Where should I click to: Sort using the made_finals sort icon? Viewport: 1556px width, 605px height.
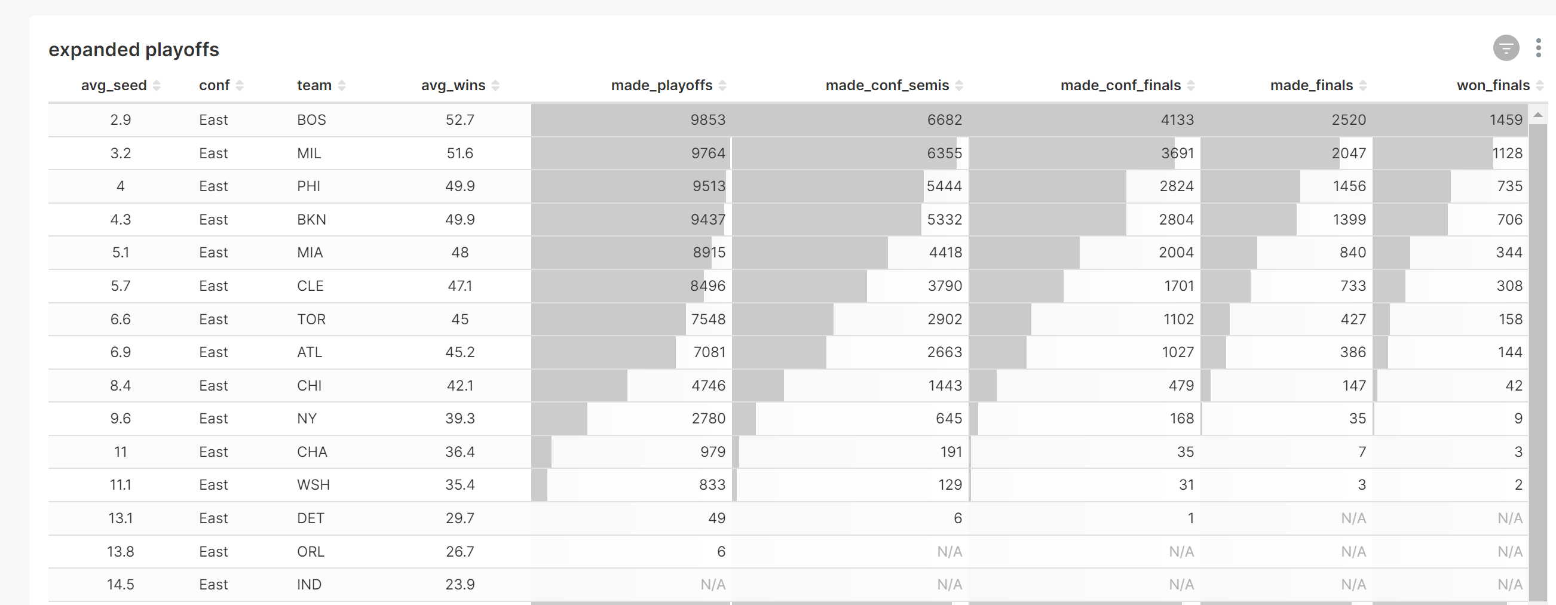(1363, 86)
